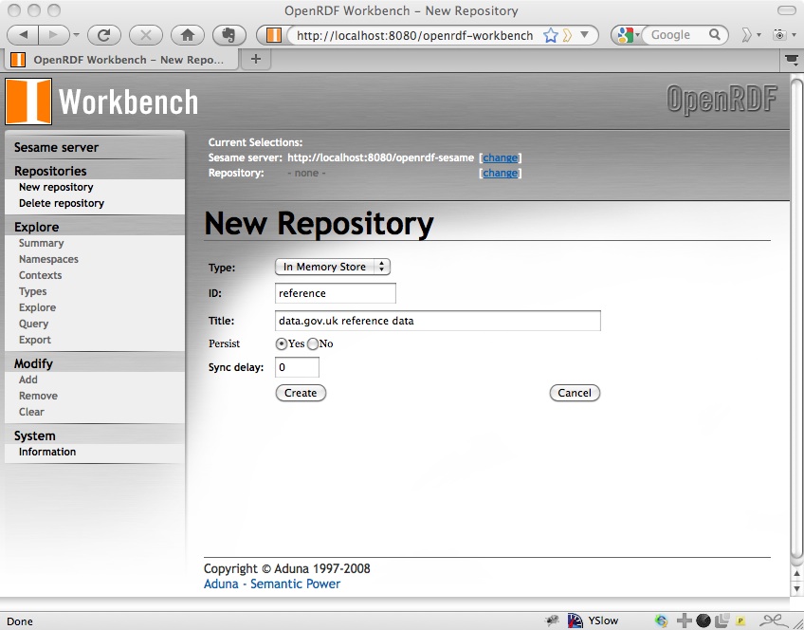Click the stacked squares status bar icon

coord(722,621)
